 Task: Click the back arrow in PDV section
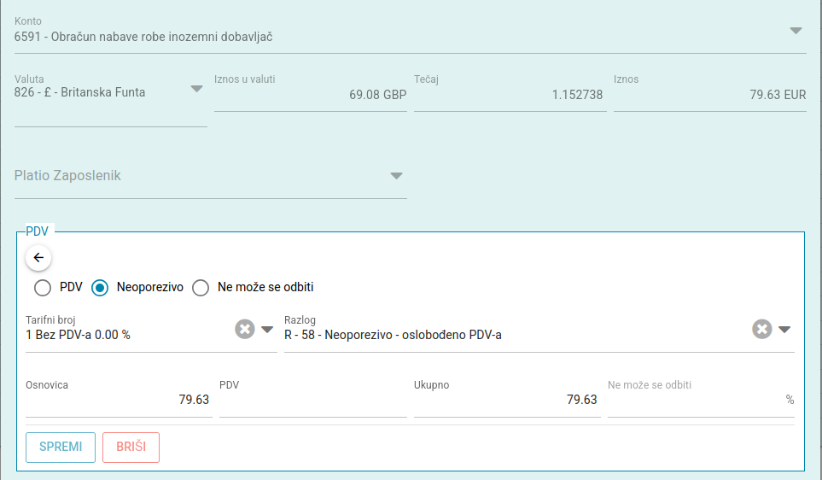point(38,257)
